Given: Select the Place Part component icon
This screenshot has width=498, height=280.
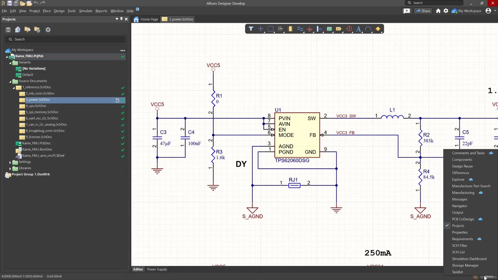Looking at the screenshot, I should click(x=290, y=29).
